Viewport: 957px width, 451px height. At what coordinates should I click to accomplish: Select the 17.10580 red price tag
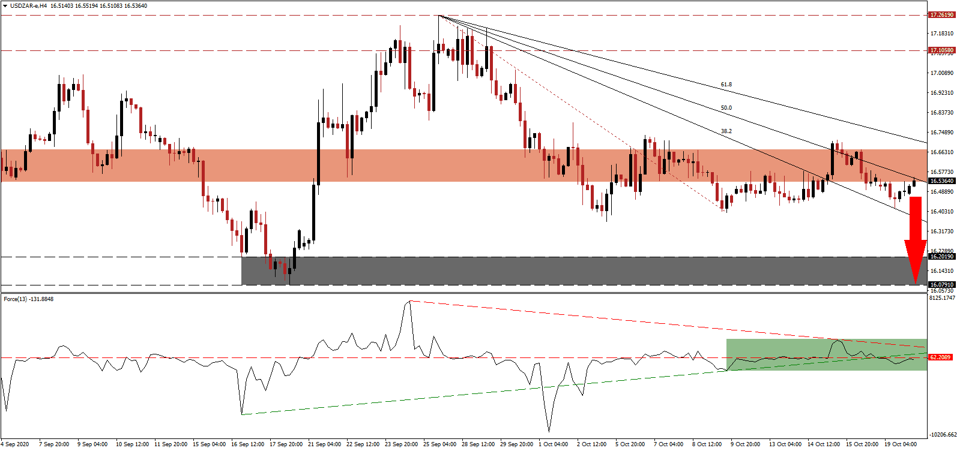click(x=941, y=50)
